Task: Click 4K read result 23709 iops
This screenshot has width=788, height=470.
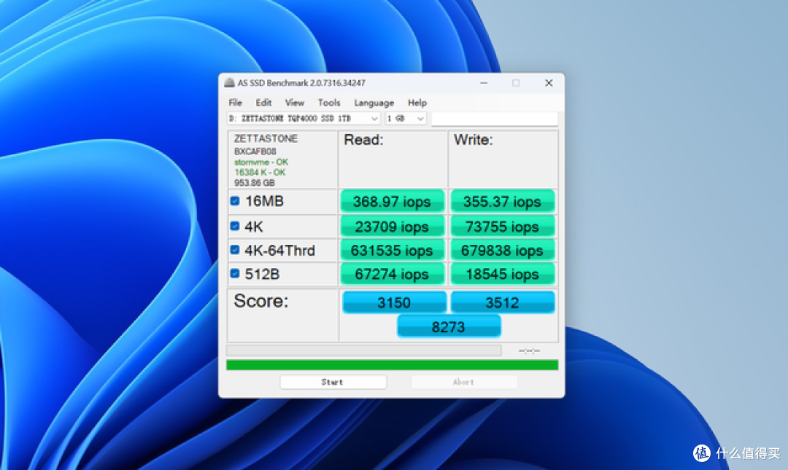Action: pyautogui.click(x=392, y=227)
